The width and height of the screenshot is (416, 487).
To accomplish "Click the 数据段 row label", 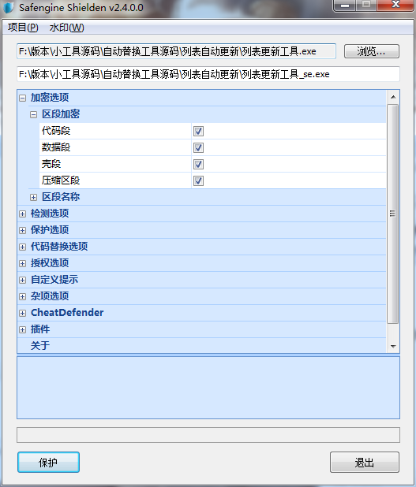I will (x=56, y=147).
